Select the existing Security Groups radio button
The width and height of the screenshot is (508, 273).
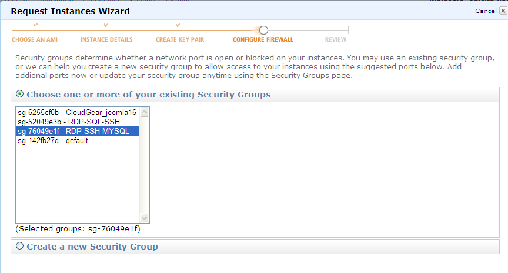click(20, 94)
